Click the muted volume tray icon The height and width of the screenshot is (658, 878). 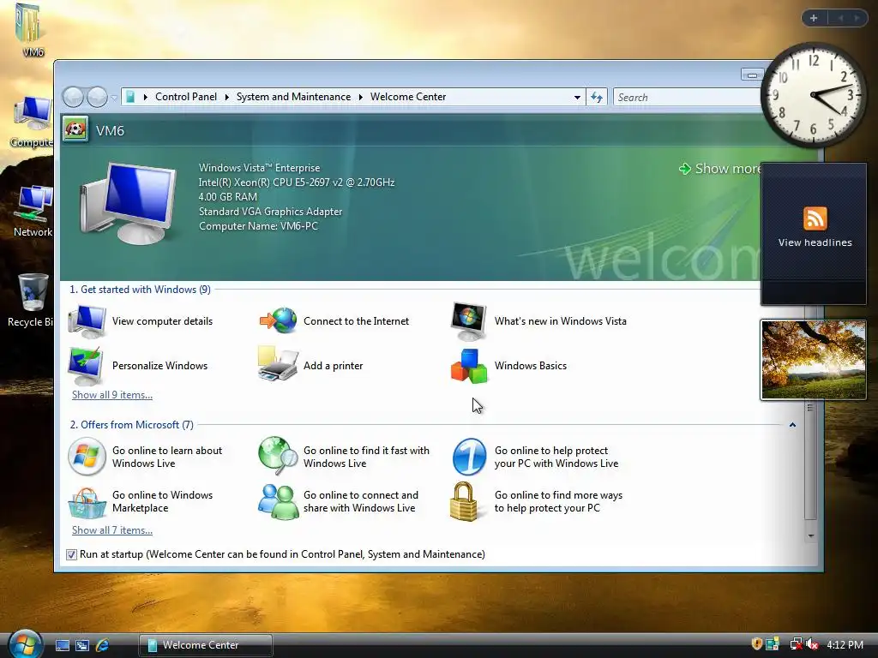pyautogui.click(x=813, y=644)
